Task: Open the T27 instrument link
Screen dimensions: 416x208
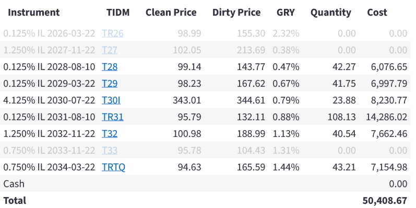Action: coord(110,50)
